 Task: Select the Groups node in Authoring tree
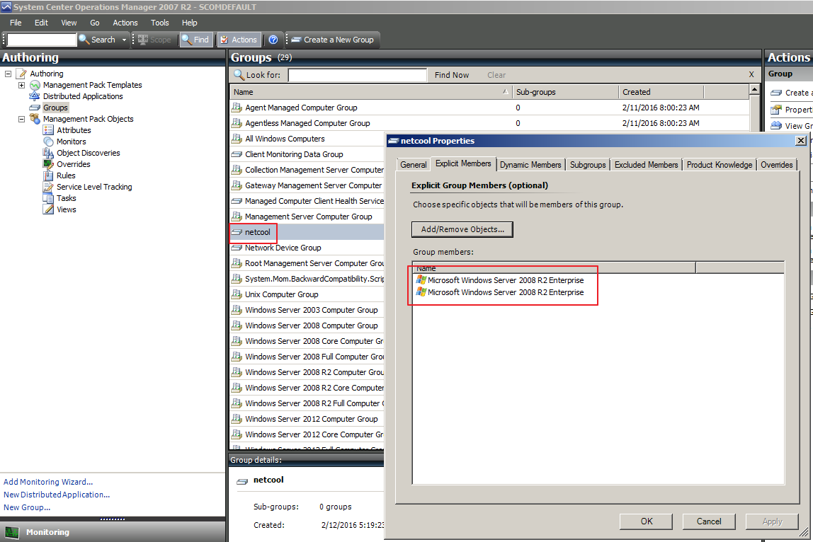[55, 108]
